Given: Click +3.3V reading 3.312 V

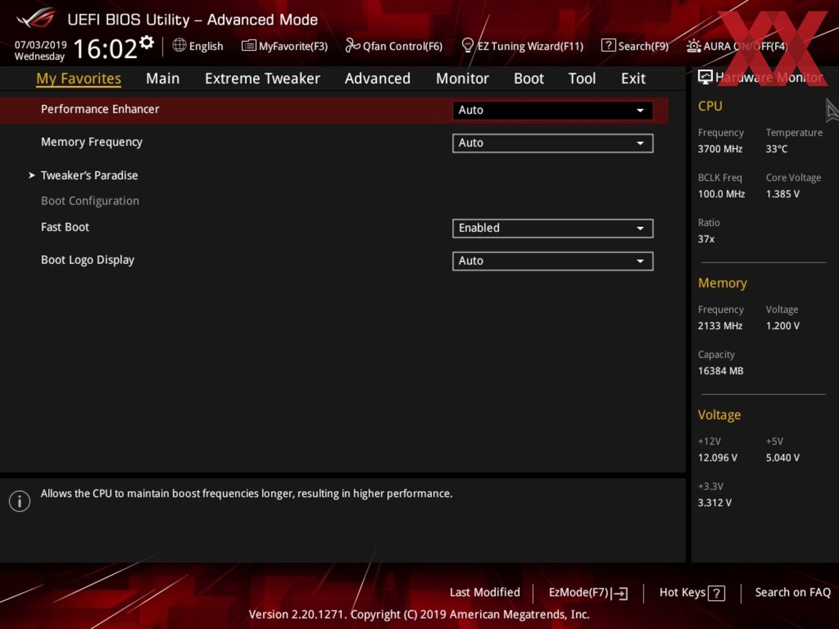Looking at the screenshot, I should (714, 503).
